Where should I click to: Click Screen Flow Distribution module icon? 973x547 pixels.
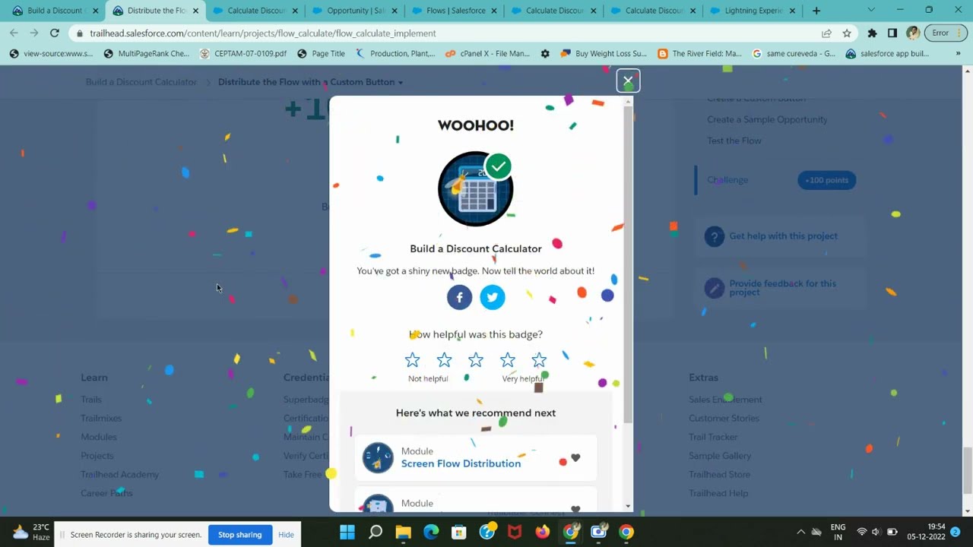tap(378, 457)
